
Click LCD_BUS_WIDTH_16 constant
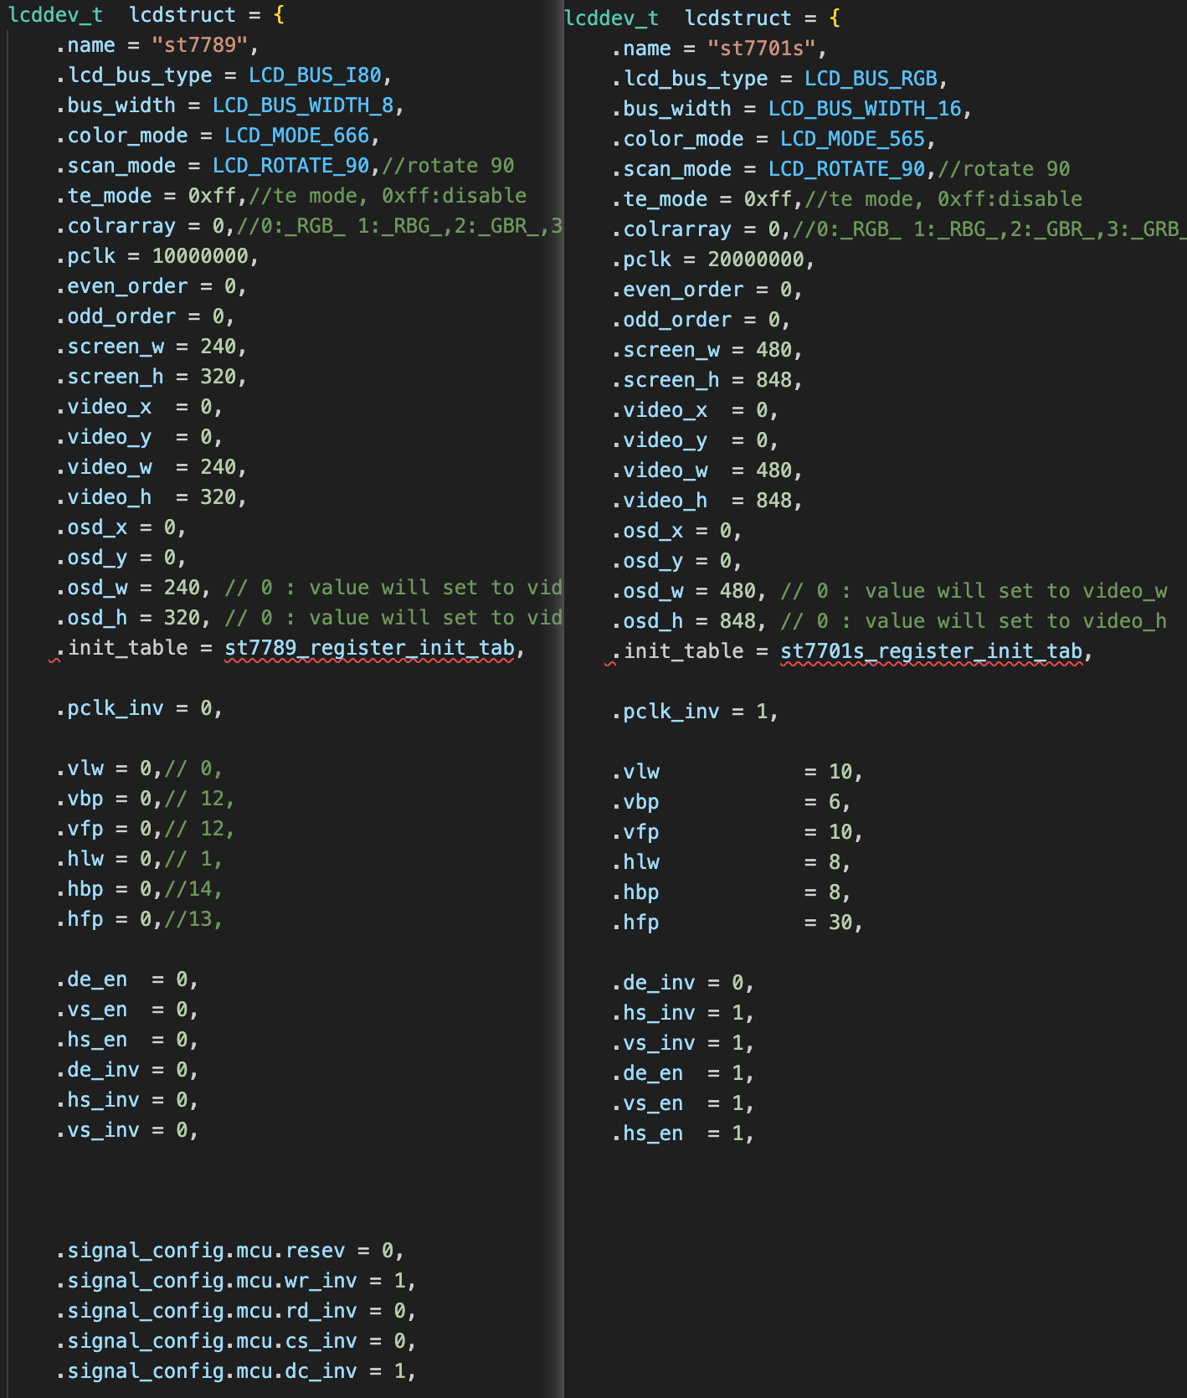click(865, 109)
